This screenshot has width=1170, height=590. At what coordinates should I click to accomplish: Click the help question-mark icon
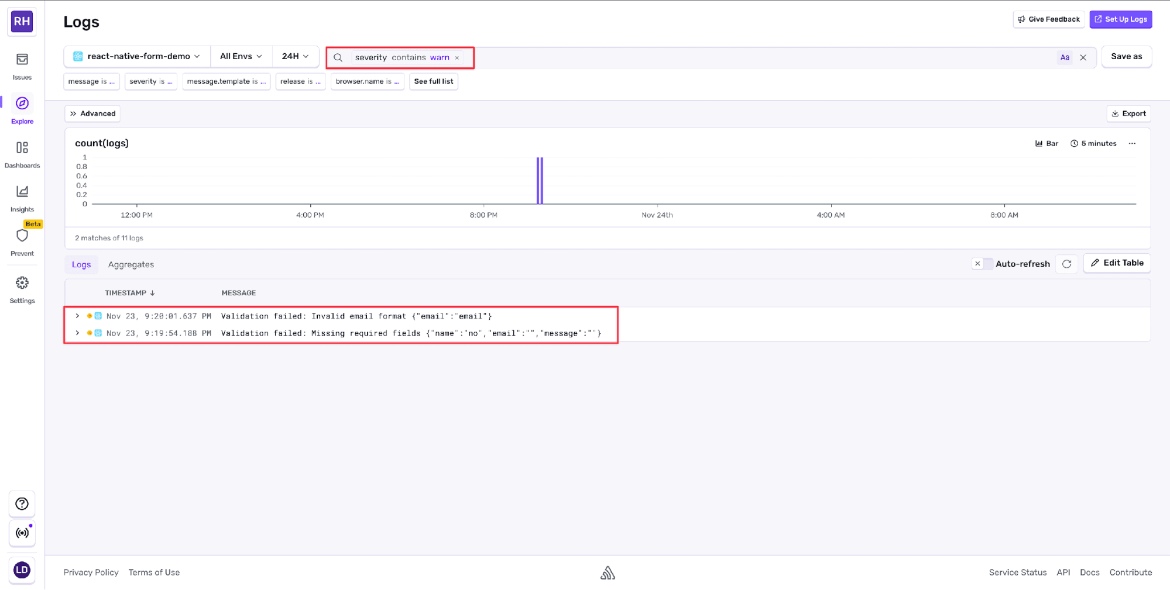(22, 503)
